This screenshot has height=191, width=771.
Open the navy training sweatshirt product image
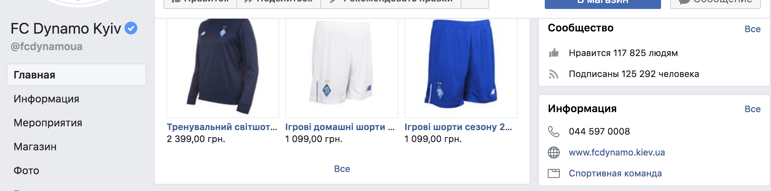pos(223,68)
